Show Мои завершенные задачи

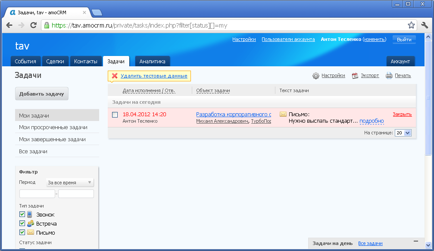tap(57, 139)
